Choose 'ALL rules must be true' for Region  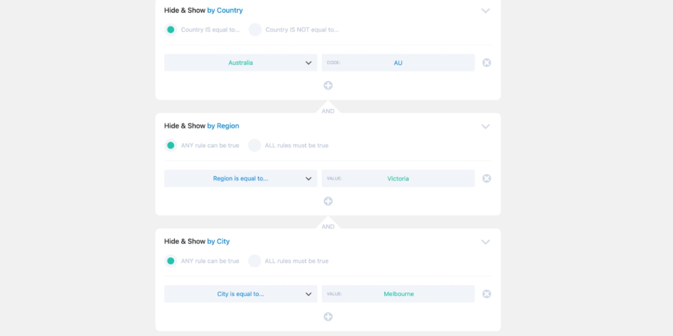coord(254,145)
